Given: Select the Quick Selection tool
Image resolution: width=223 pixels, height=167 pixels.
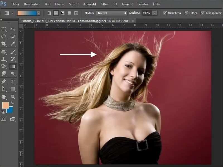Looking at the screenshot, I should coord(13,36).
